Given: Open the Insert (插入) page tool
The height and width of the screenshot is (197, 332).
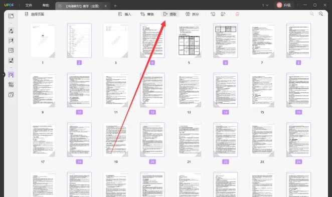Looking at the screenshot, I should coord(125,14).
